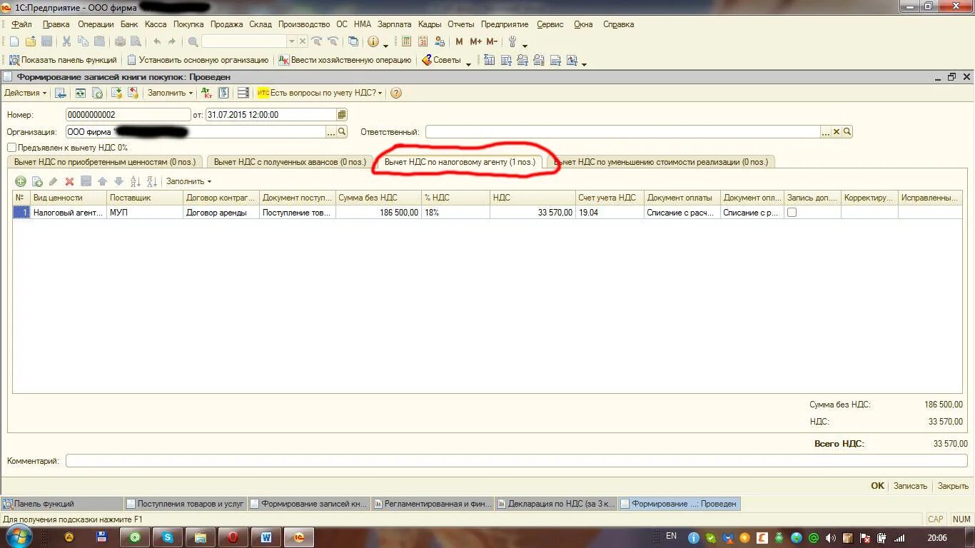This screenshot has height=548, width=975.
Task: Click the 33 570,00 НДС cell in row 1
Action: (532, 213)
